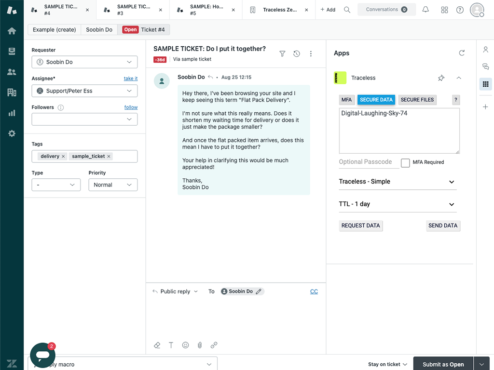Image resolution: width=494 pixels, height=370 pixels.
Task: Attach a file using the paperclip icon
Action: [200, 345]
